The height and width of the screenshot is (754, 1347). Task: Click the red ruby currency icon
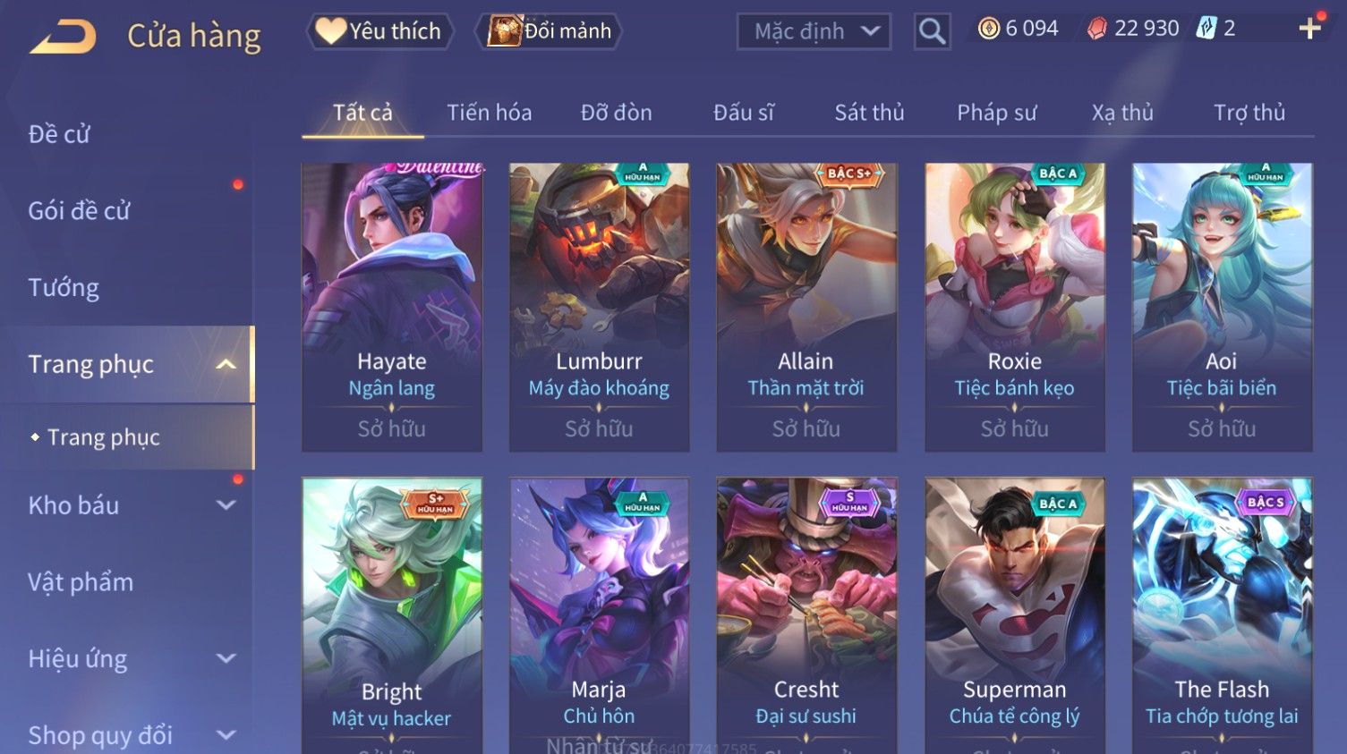coord(1096,30)
